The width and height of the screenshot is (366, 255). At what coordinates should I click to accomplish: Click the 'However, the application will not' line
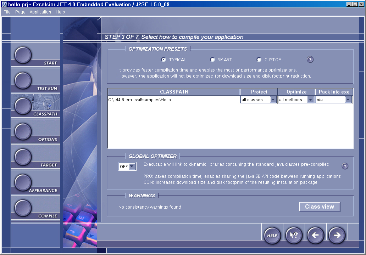click(215, 76)
